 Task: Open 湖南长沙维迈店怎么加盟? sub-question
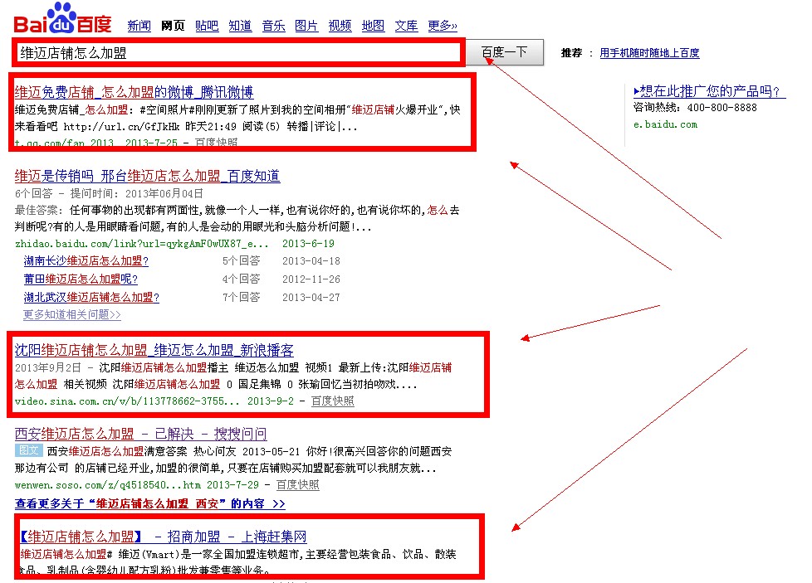coord(86,260)
